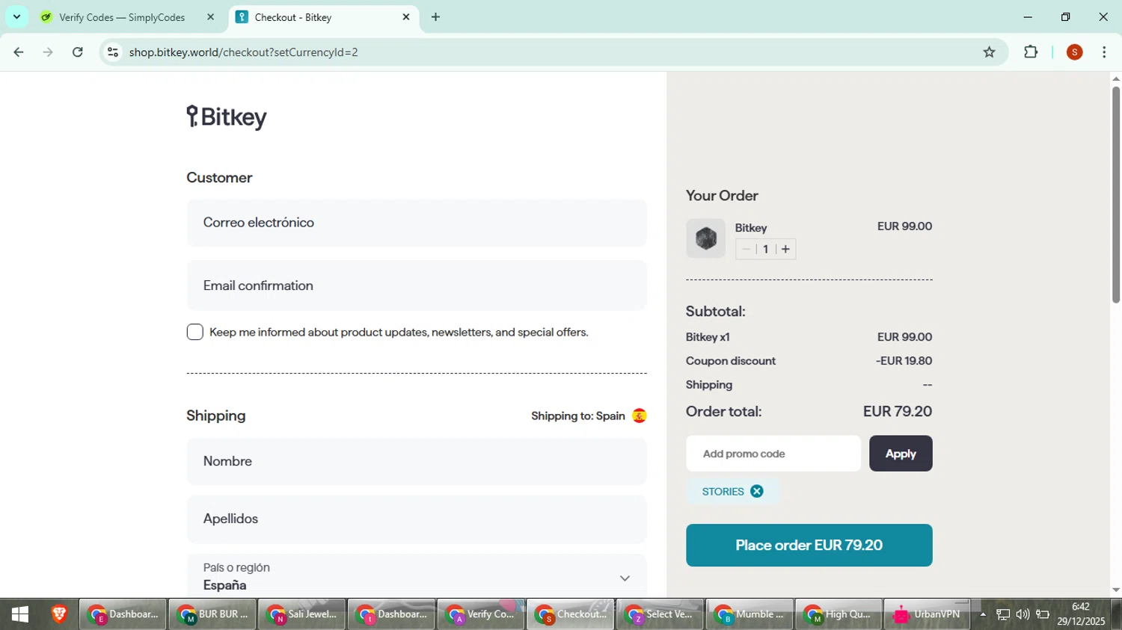
Task: Click the browser forward arrow
Action: click(48, 52)
